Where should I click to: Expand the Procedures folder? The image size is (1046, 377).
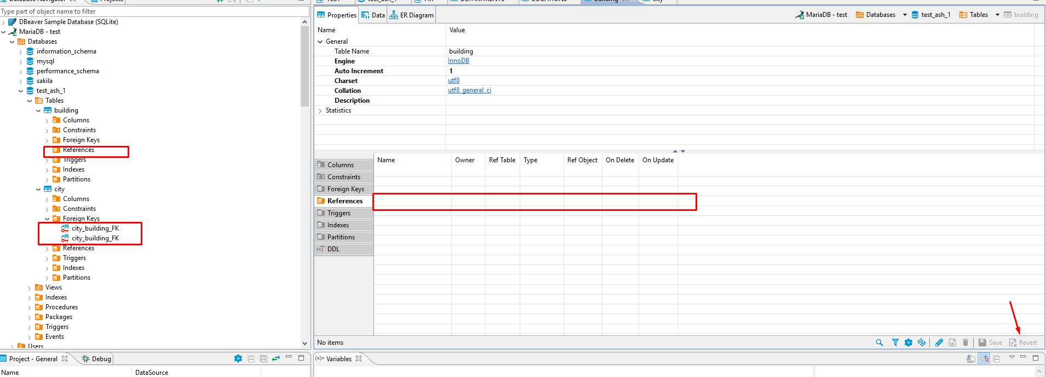coord(30,308)
